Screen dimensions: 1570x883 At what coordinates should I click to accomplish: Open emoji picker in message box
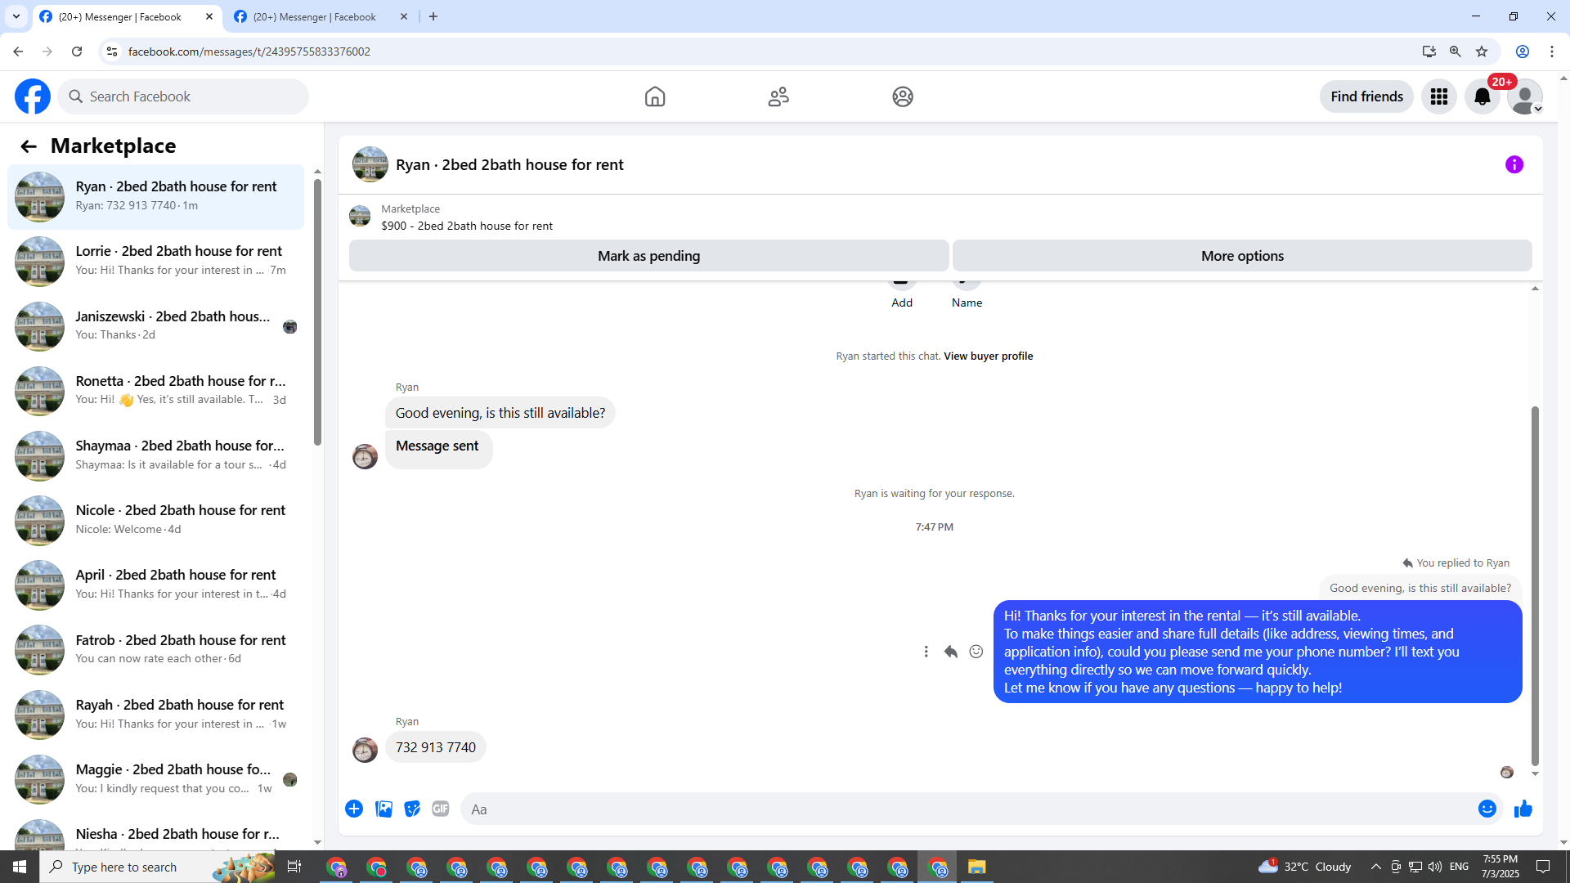coord(1487,809)
